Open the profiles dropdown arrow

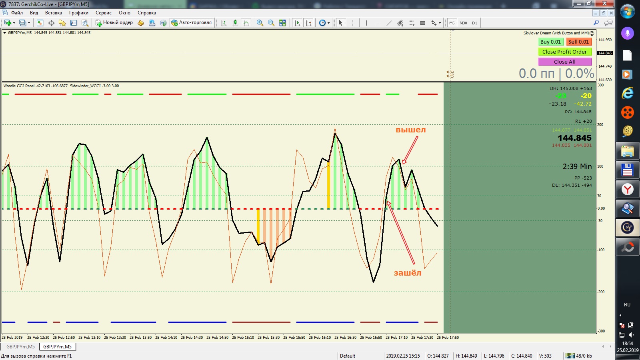pyautogui.click(x=29, y=23)
